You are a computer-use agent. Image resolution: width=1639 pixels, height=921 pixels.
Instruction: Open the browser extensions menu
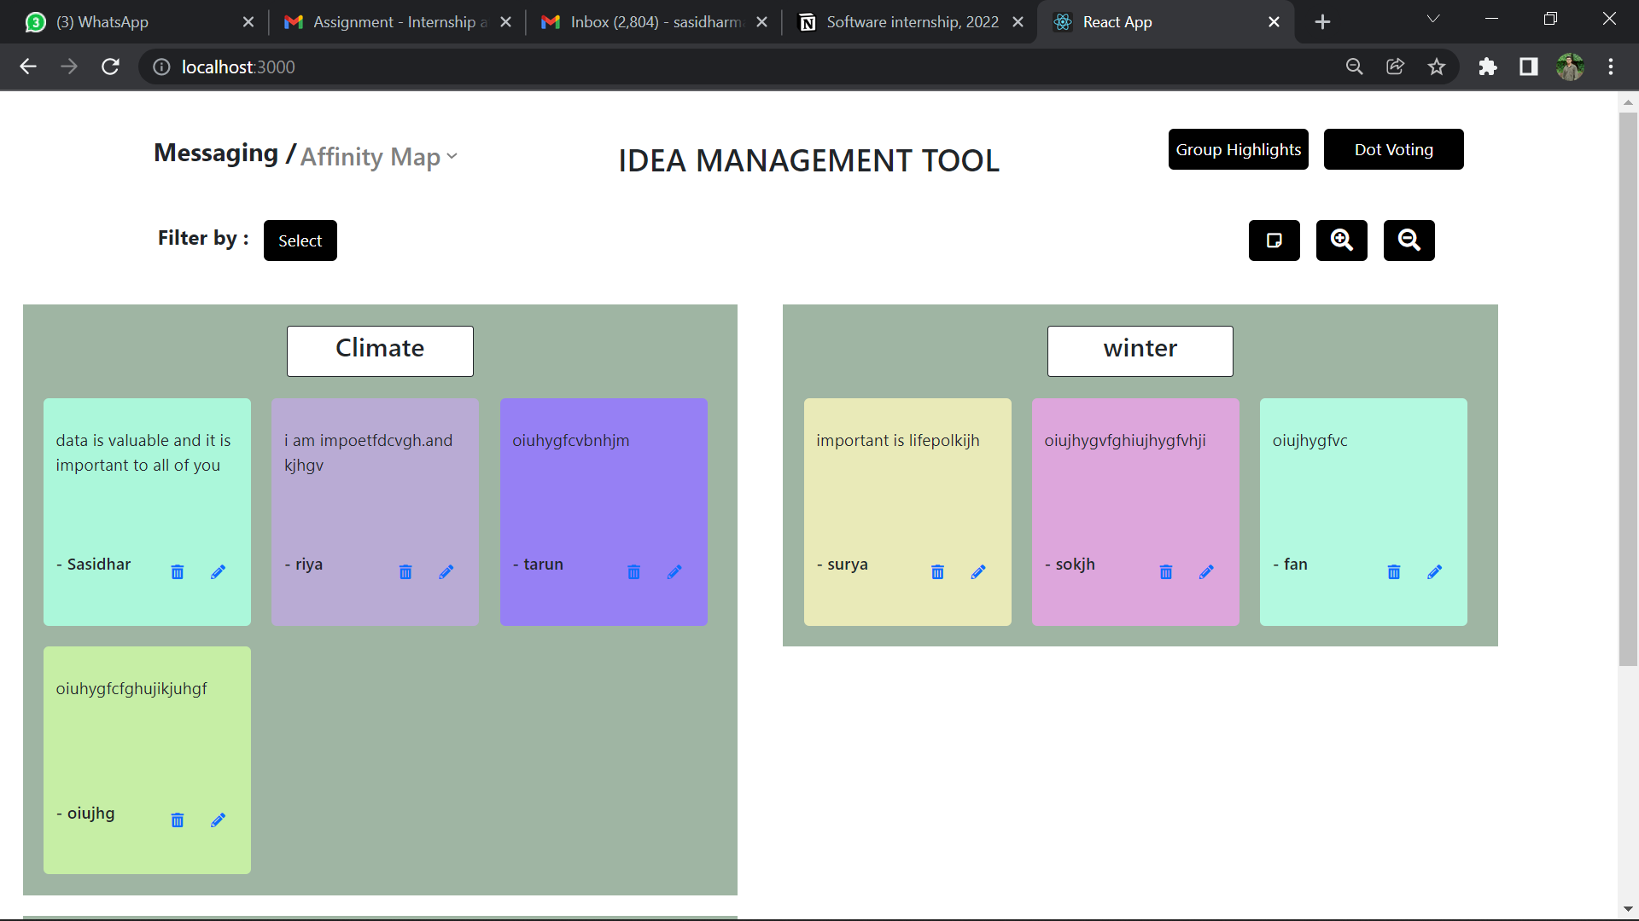coord(1488,67)
